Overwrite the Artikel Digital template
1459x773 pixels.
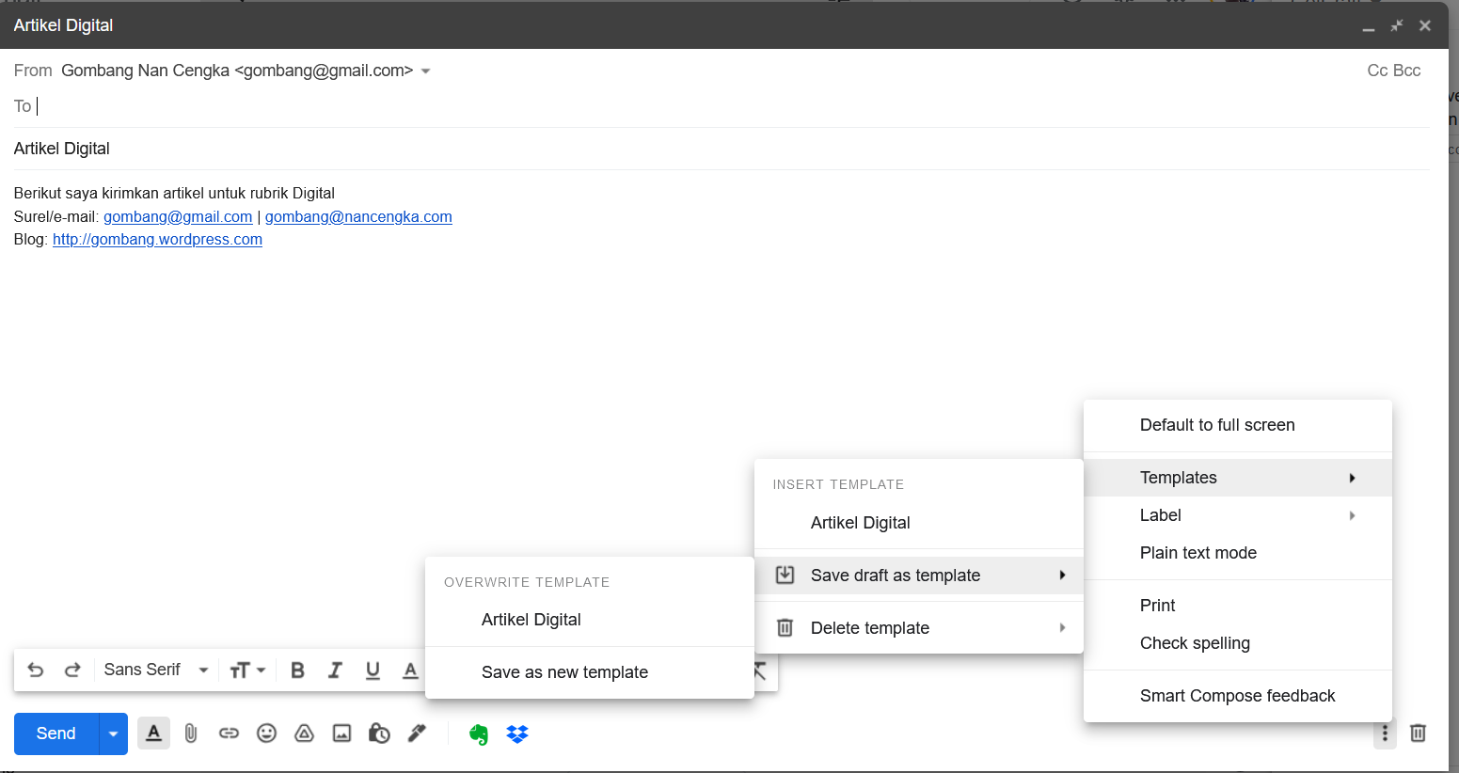590,620
